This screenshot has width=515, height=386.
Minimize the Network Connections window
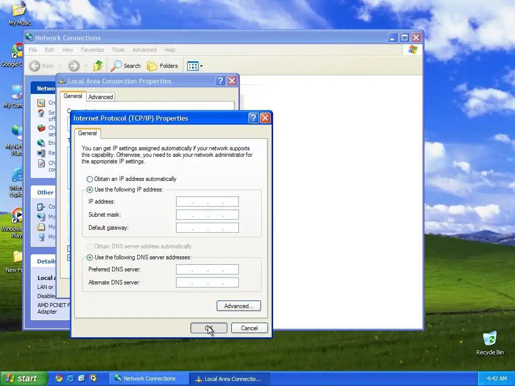(x=392, y=38)
